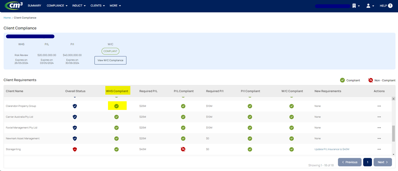Click W/C compliant tick for Foxtel Management

click(x=292, y=128)
